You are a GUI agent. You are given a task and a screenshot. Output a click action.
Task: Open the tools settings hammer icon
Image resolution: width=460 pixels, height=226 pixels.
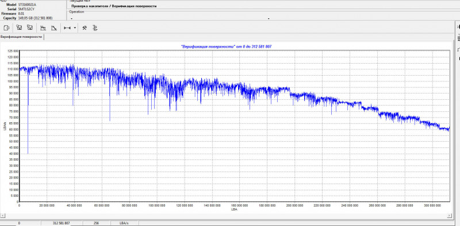coord(85,28)
